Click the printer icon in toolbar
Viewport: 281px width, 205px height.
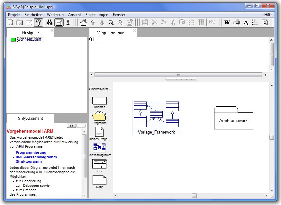[x=237, y=22]
